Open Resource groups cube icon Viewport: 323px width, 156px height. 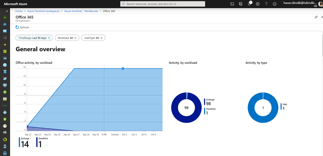[5, 58]
